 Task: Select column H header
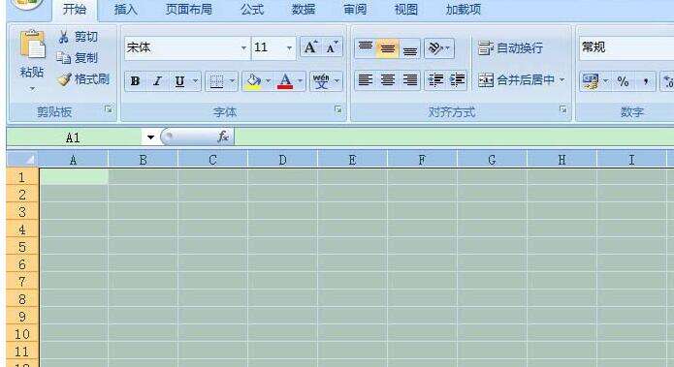click(x=562, y=160)
